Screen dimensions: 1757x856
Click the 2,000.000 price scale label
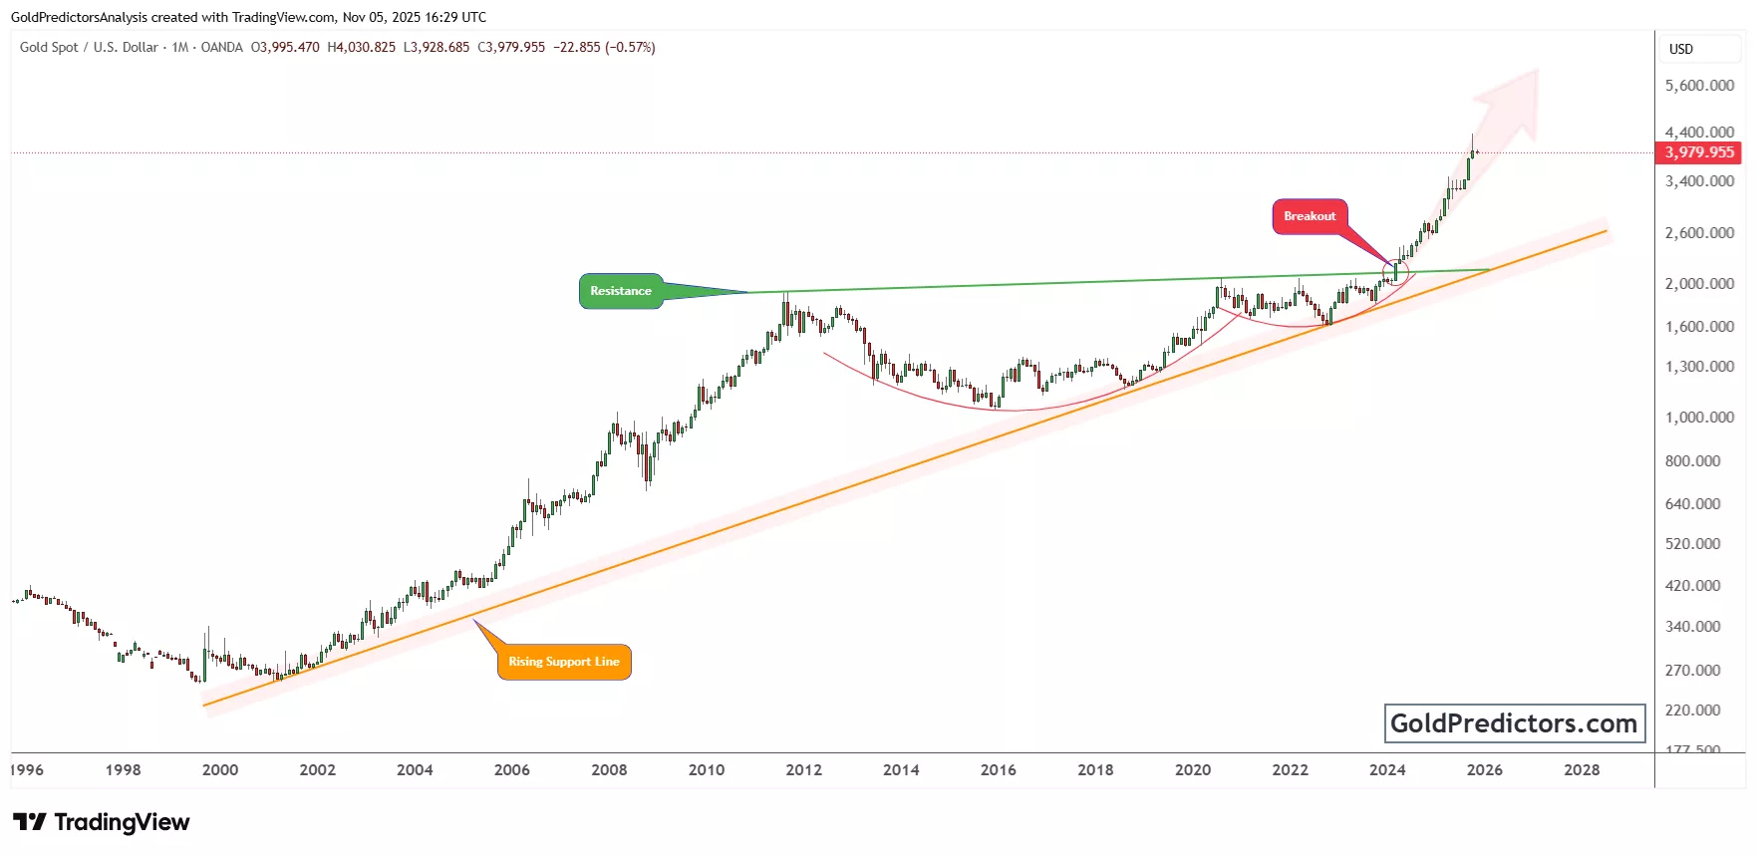tap(1699, 284)
